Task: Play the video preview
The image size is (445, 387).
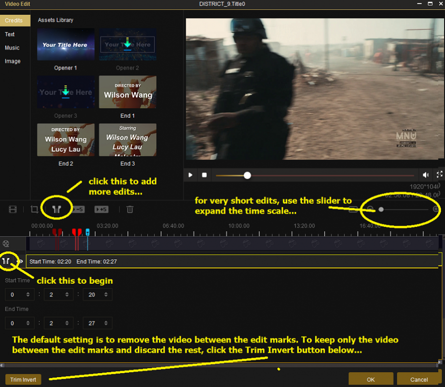Action: [191, 175]
